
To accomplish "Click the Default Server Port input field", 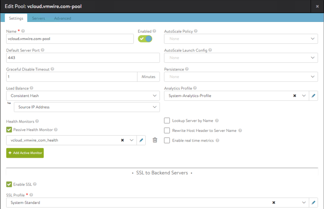I will point(83,58).
